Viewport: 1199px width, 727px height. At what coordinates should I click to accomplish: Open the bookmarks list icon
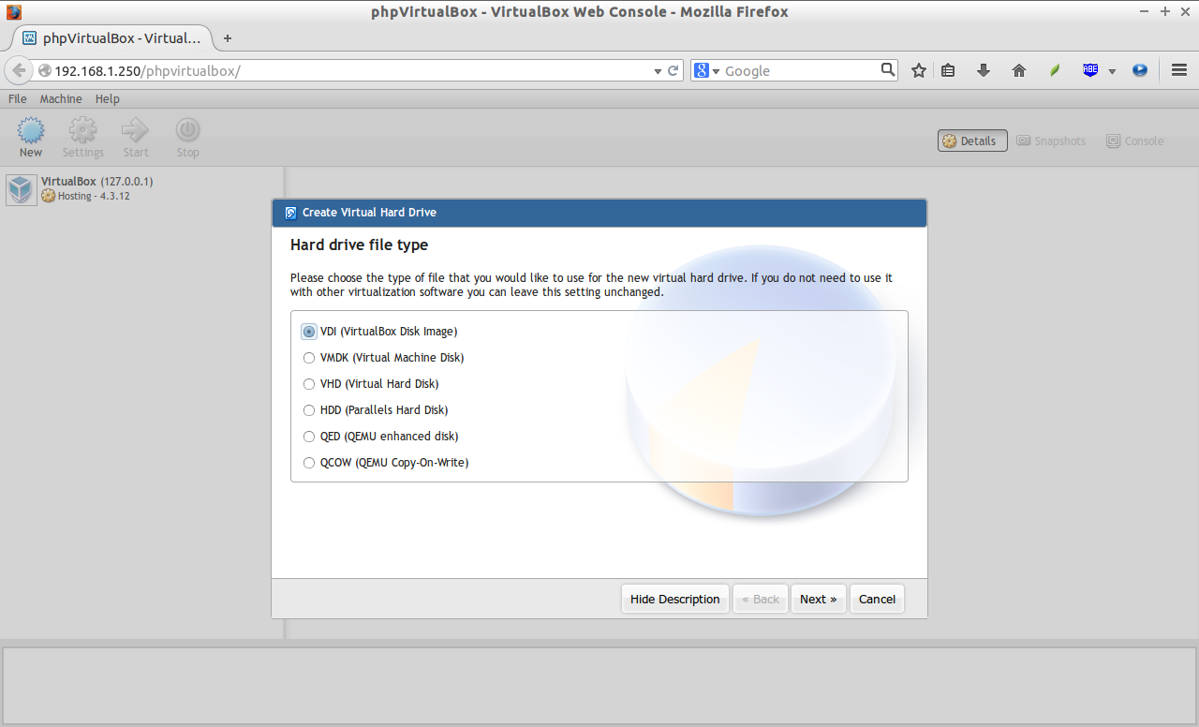(948, 70)
